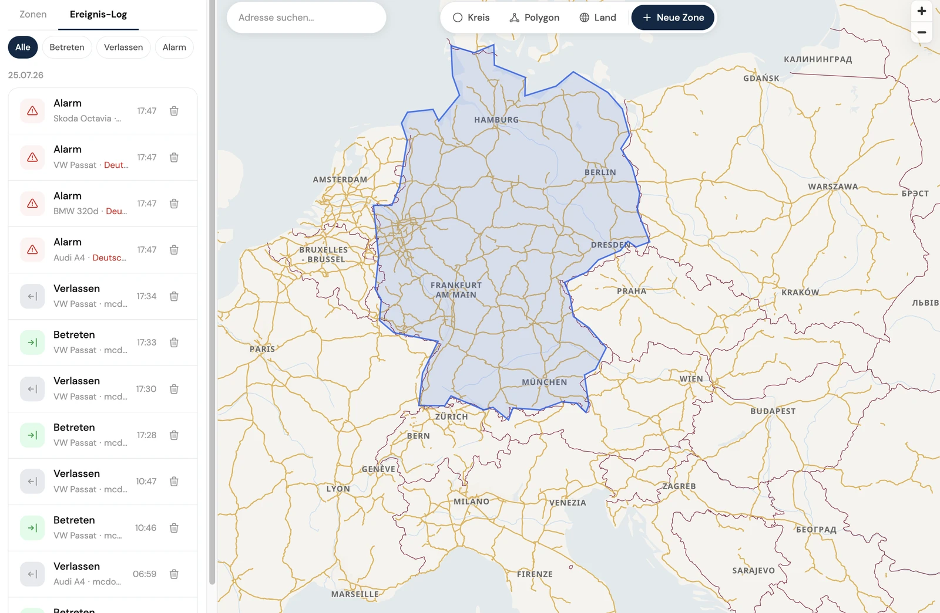Click the MÜNCHEN label on the map
Viewport: 940px width, 613px height.
[545, 382]
